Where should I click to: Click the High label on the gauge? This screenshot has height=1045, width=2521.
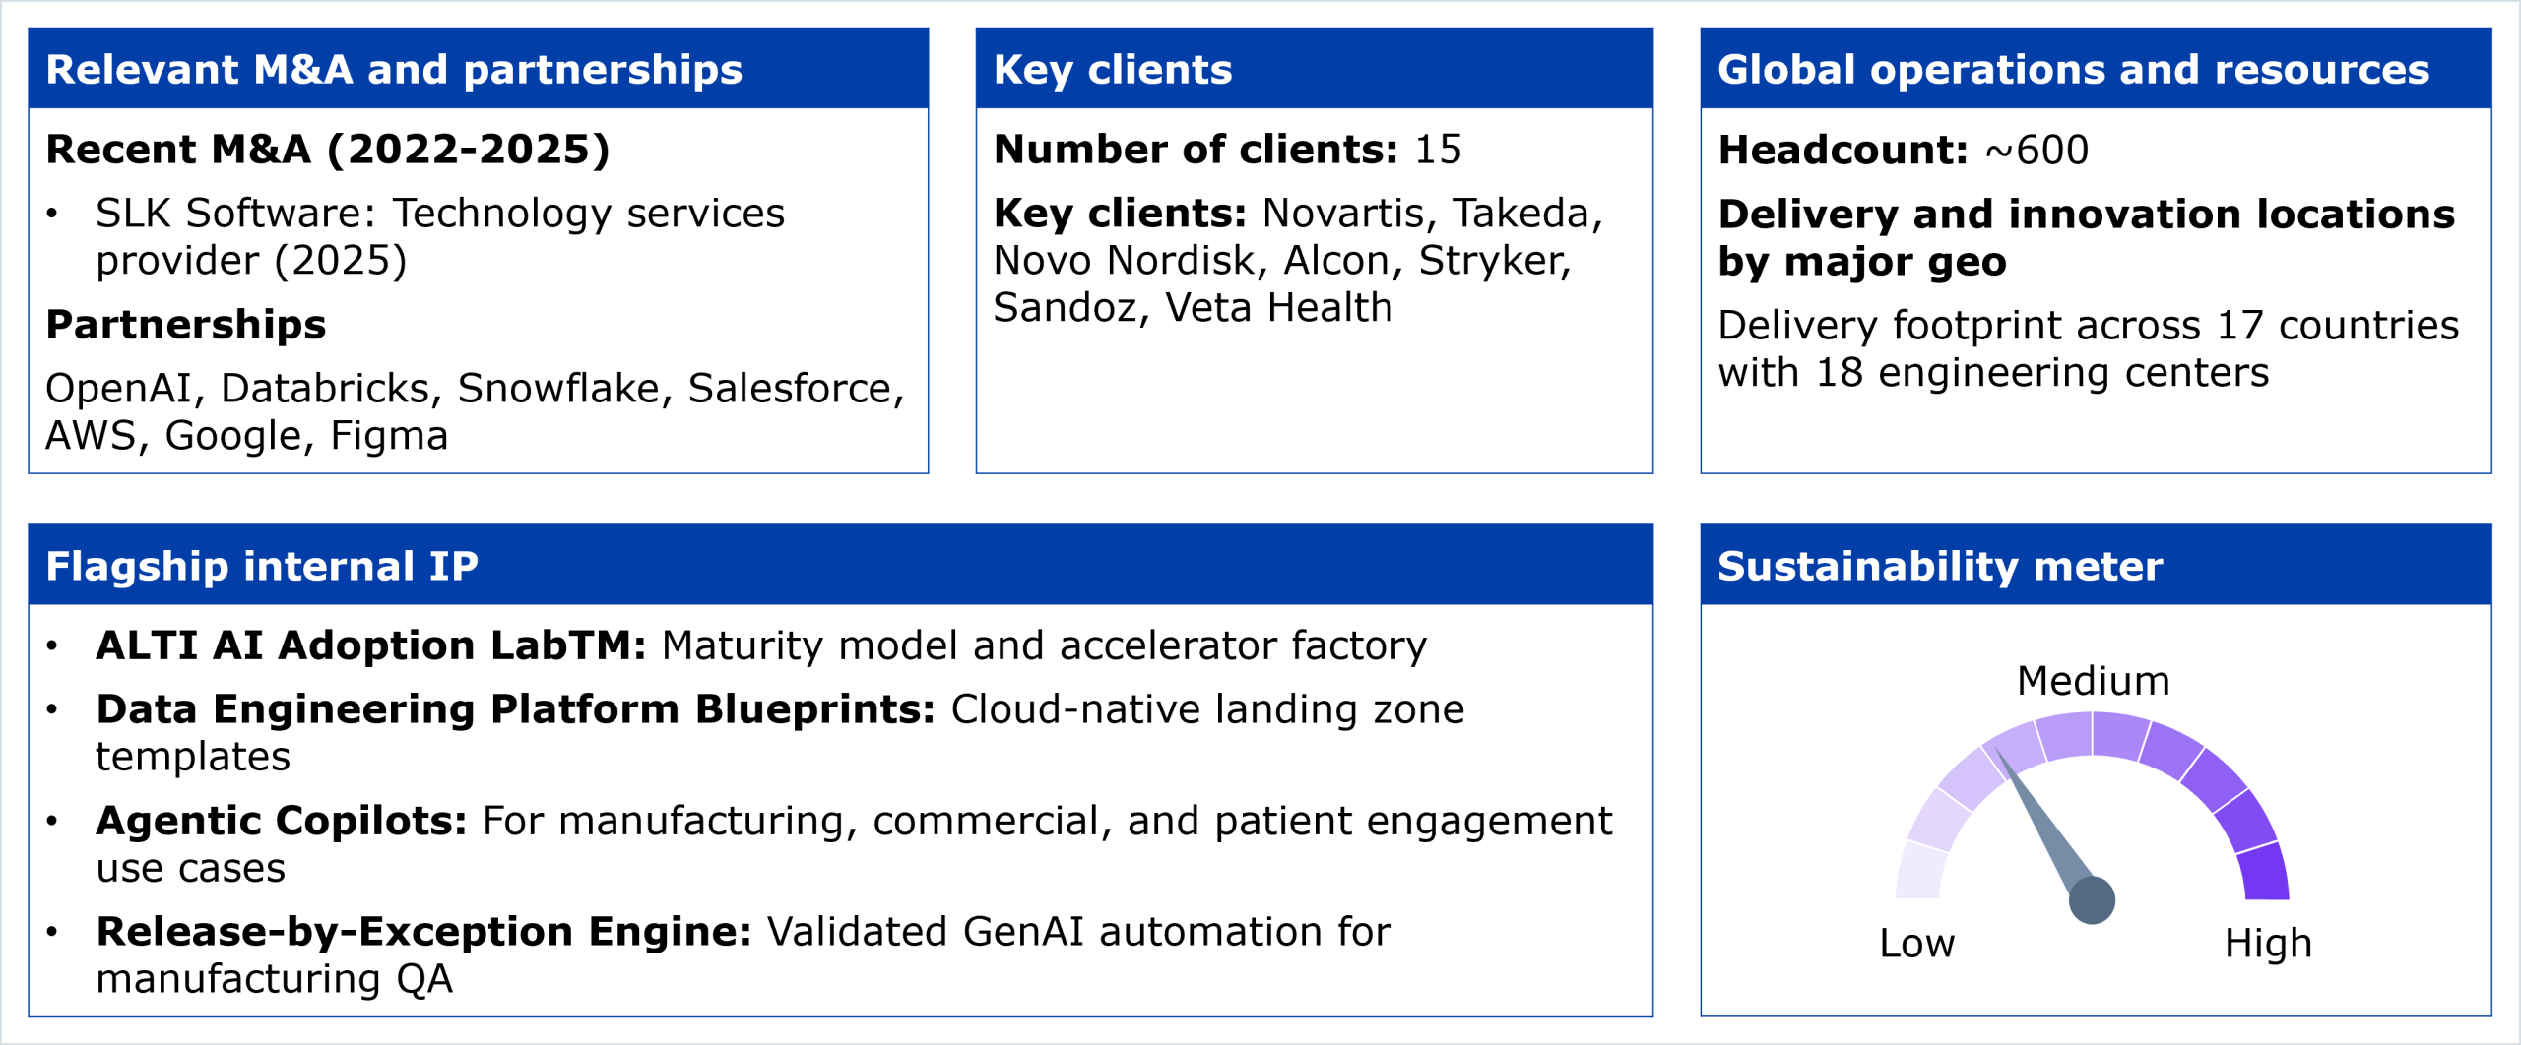[x=2267, y=943]
